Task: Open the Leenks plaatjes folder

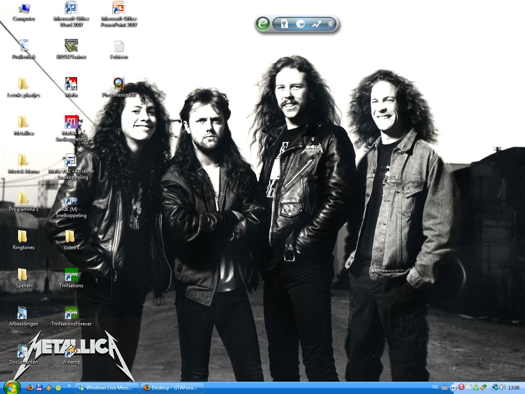Action: tap(23, 88)
